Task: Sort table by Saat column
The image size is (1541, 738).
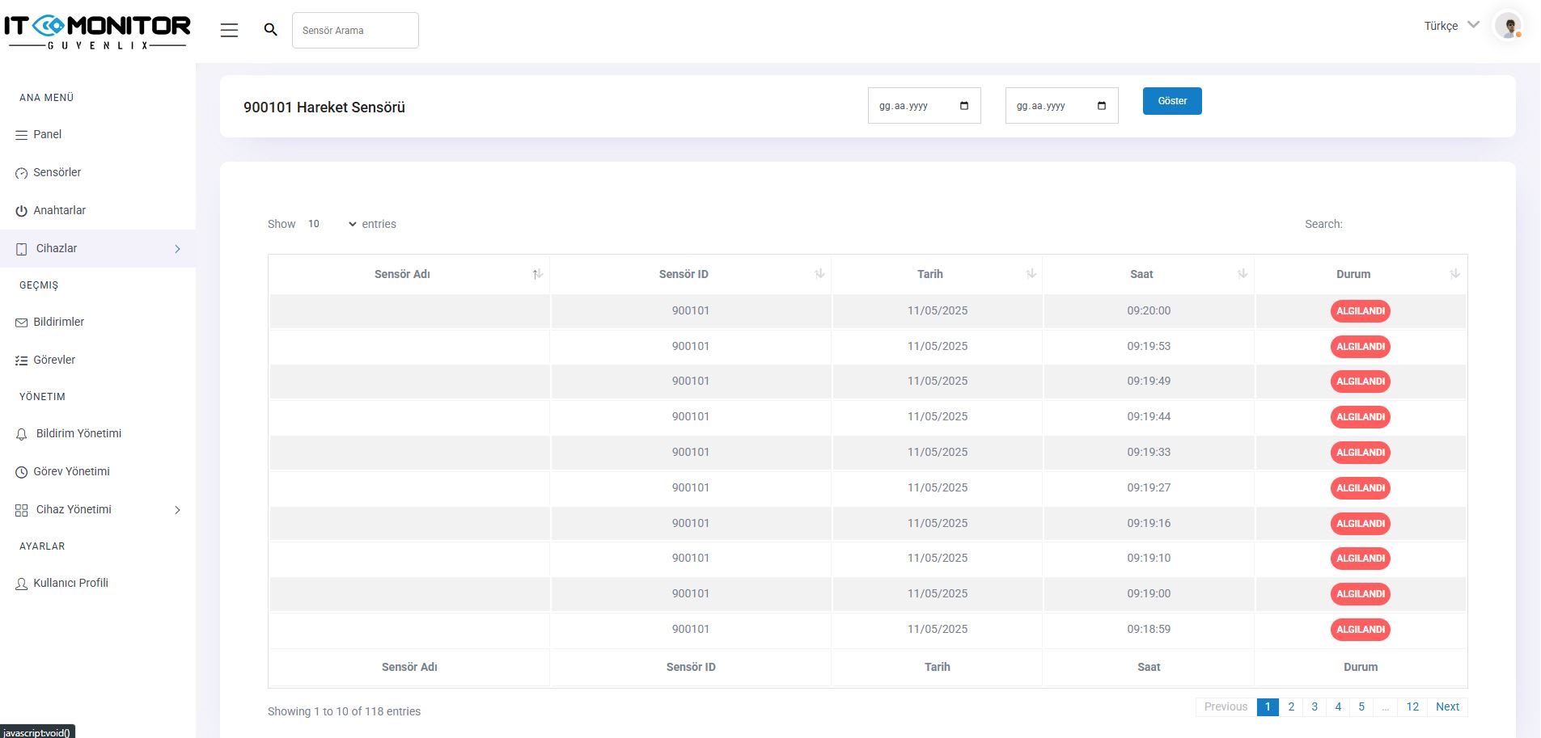Action: [1141, 274]
